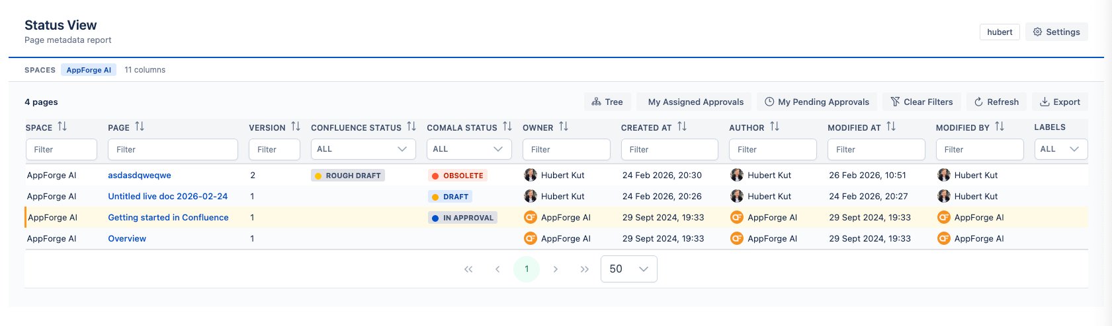Click 24 Feb 2026, 20:27 modified date
The height and width of the screenshot is (326, 1112).
869,196
